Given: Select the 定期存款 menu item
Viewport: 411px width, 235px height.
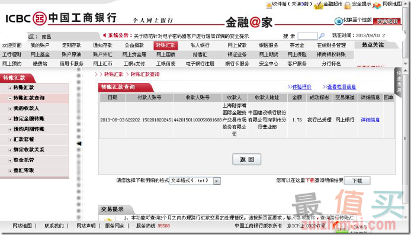Looking at the screenshot, I should [72, 46].
